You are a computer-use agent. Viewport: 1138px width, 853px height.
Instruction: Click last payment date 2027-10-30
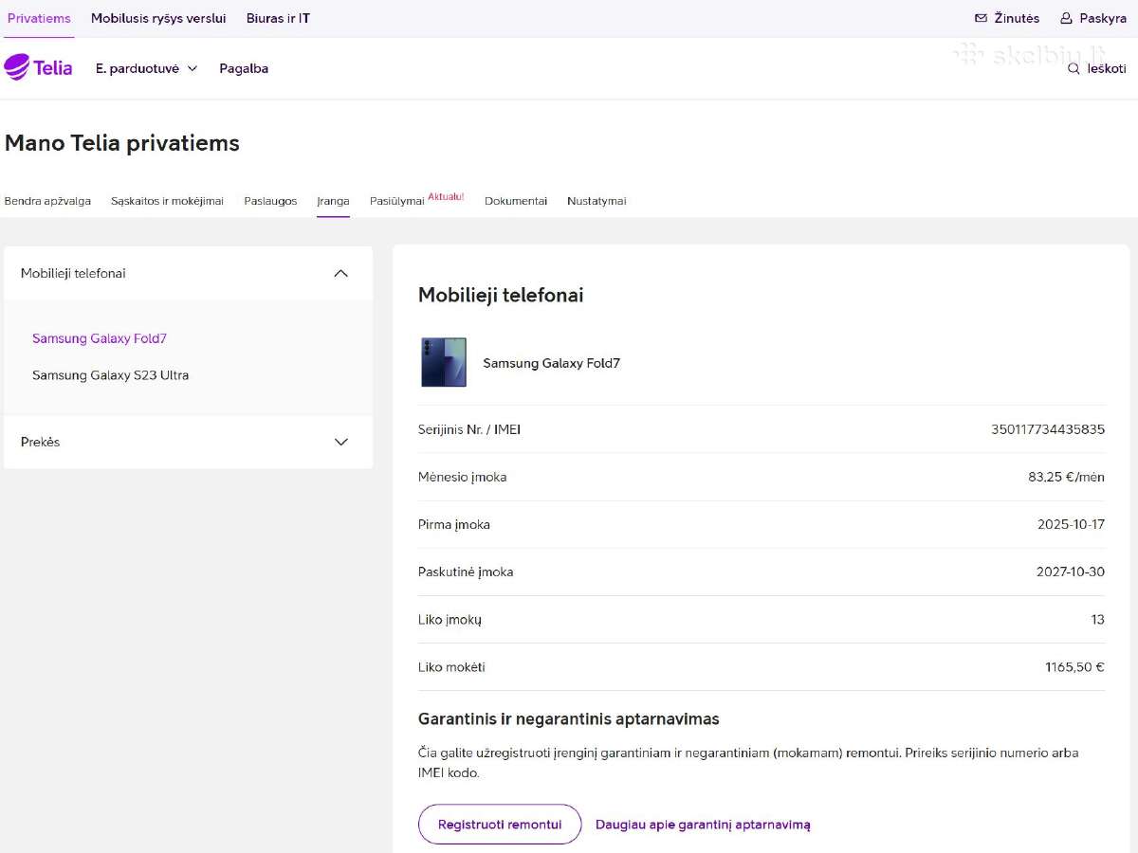coord(1071,572)
